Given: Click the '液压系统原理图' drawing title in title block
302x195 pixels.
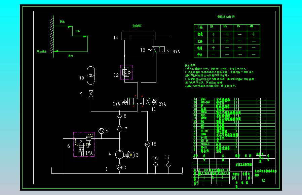Looking at the screenshot, I should pos(243,165).
